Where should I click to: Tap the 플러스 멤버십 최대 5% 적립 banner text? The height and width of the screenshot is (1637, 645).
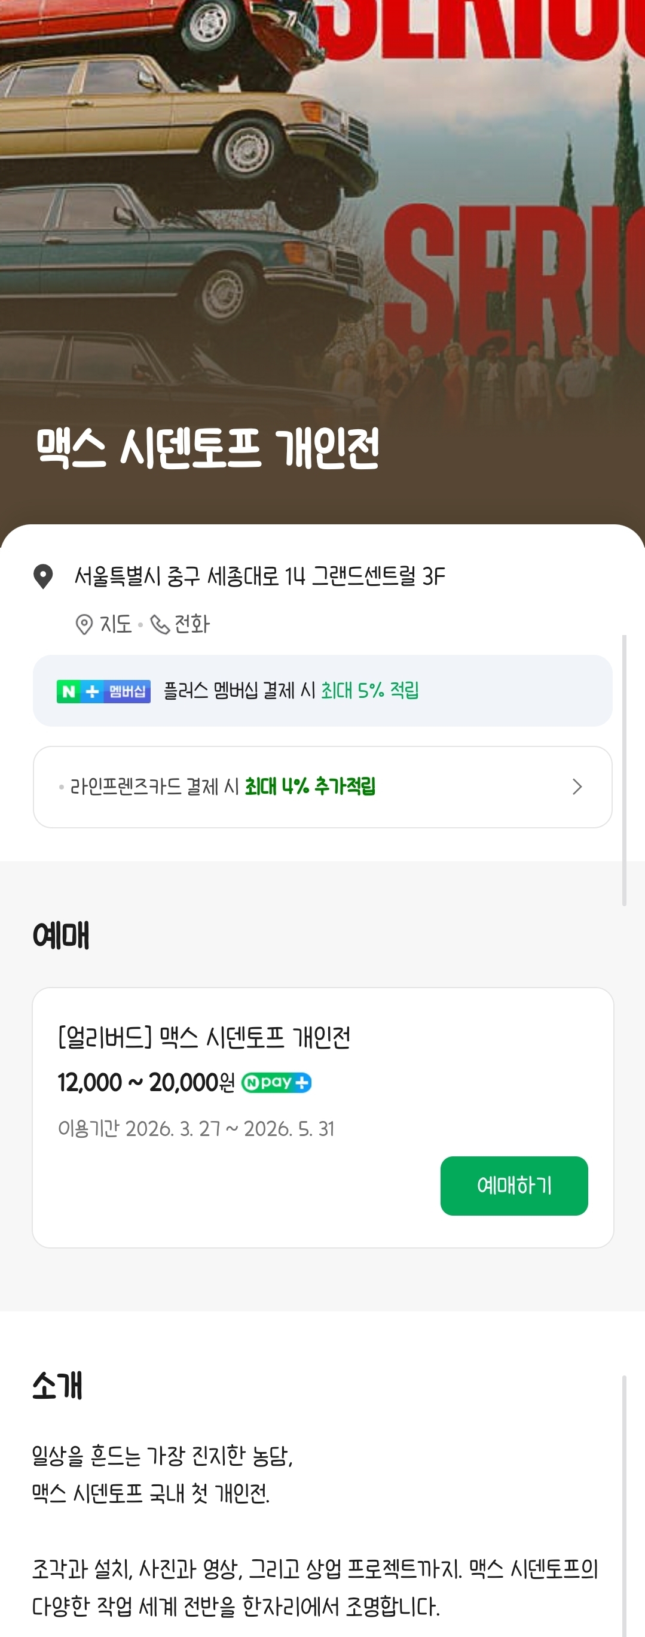tap(291, 691)
